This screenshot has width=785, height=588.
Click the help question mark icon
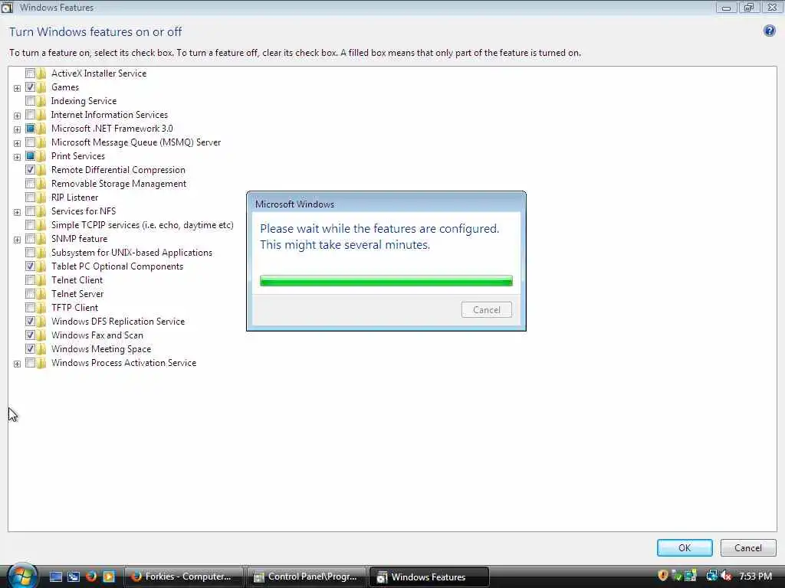pyautogui.click(x=769, y=31)
